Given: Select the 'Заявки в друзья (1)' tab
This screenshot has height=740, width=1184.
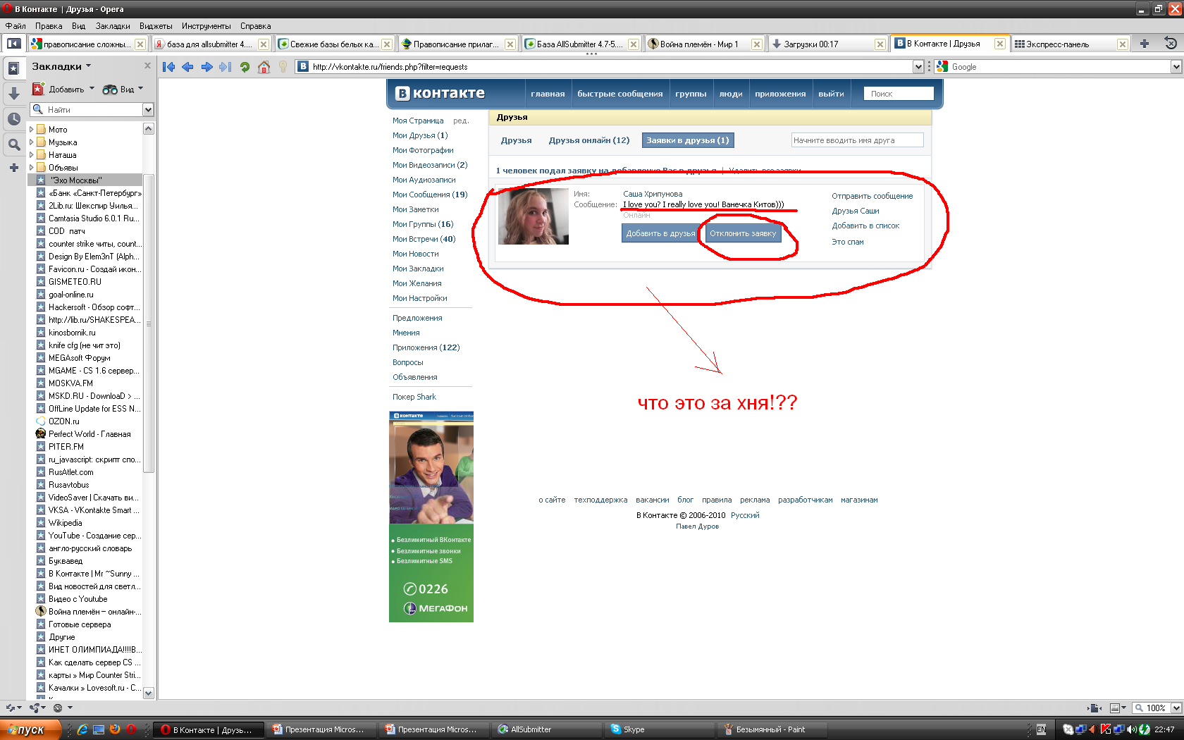Looking at the screenshot, I should pos(688,140).
